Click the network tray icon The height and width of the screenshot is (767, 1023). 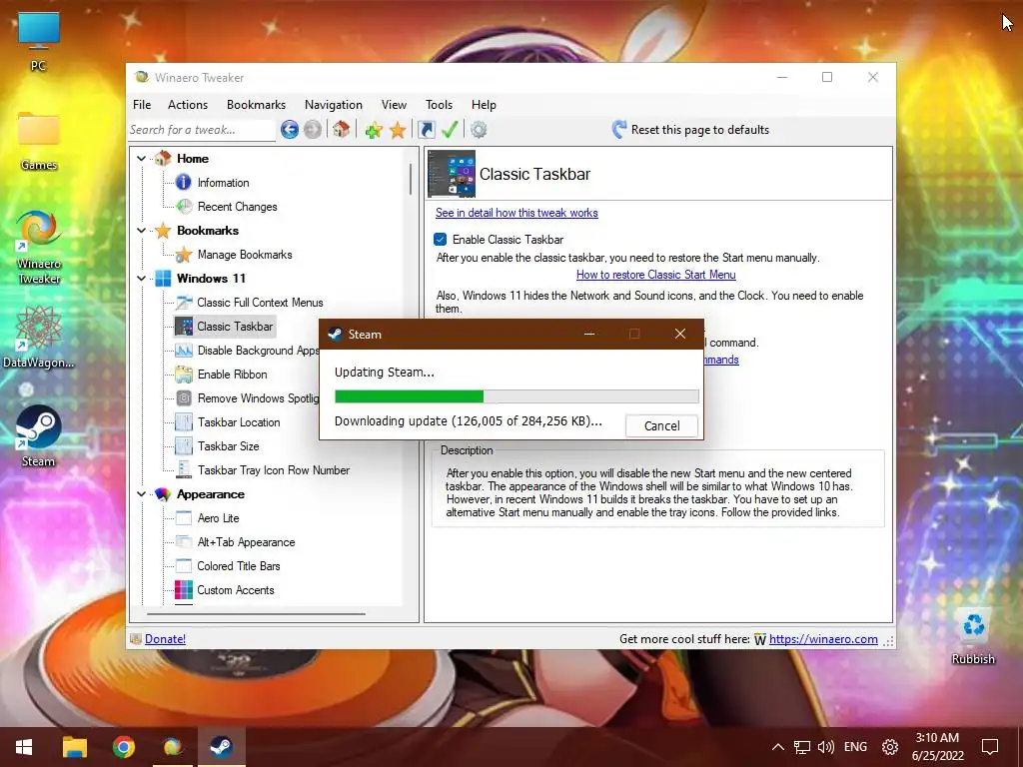click(x=802, y=747)
